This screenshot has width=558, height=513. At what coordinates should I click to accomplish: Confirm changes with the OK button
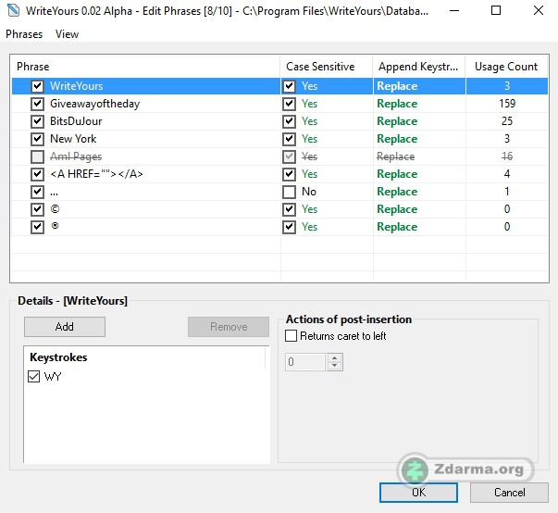[x=418, y=493]
